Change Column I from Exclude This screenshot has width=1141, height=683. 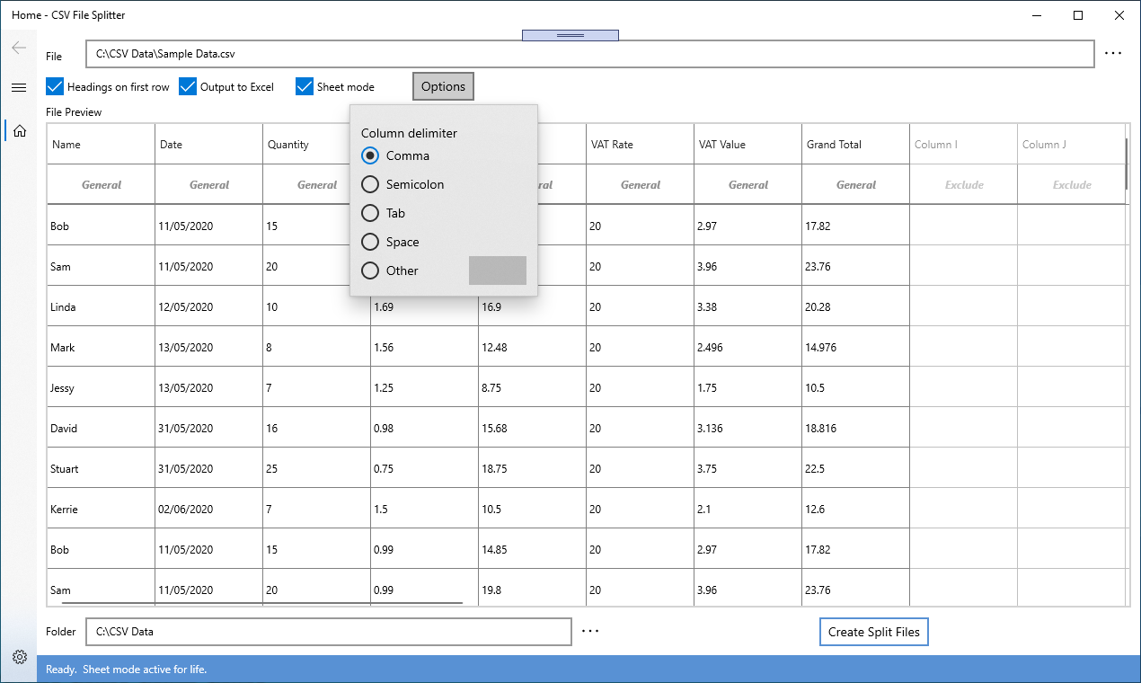[x=963, y=184]
